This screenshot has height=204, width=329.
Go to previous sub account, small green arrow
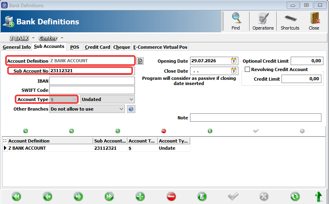26,131
